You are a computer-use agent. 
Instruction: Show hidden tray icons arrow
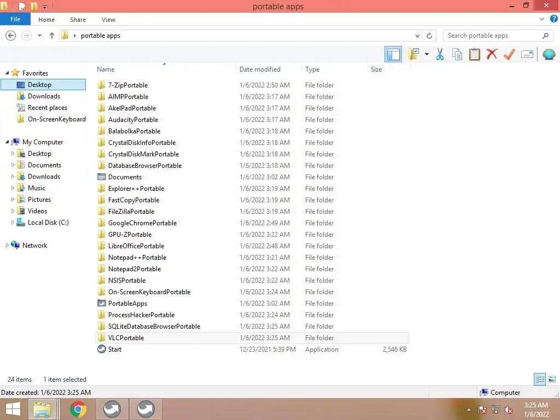[x=469, y=410]
